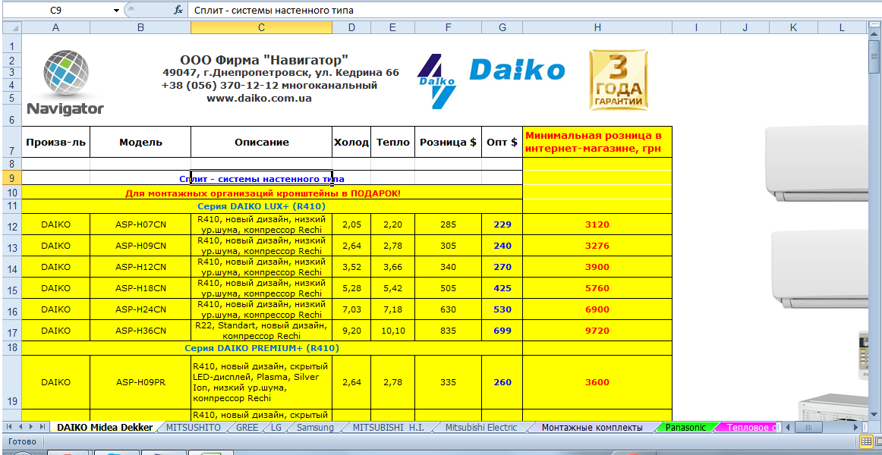This screenshot has width=882, height=455.
Task: Select the wholesale price 699 cell
Action: pyautogui.click(x=502, y=331)
